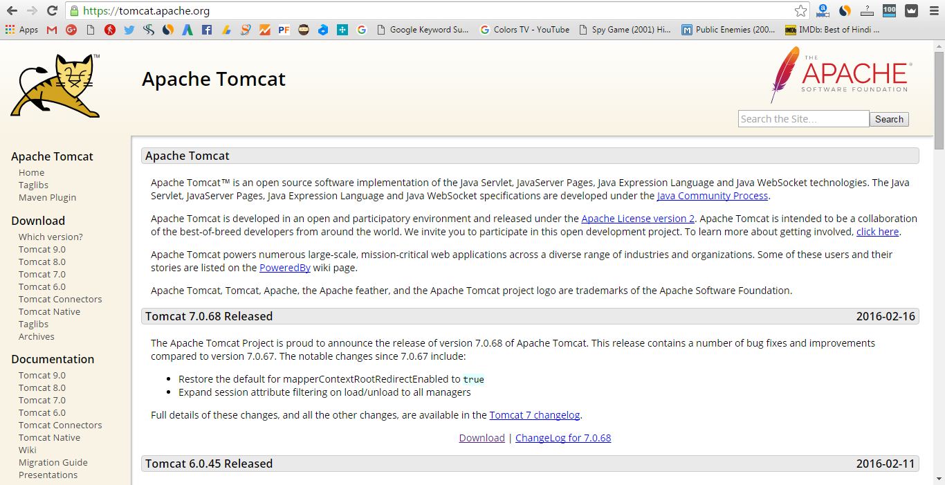
Task: Open the Gmail bookmark icon
Action: [52, 30]
